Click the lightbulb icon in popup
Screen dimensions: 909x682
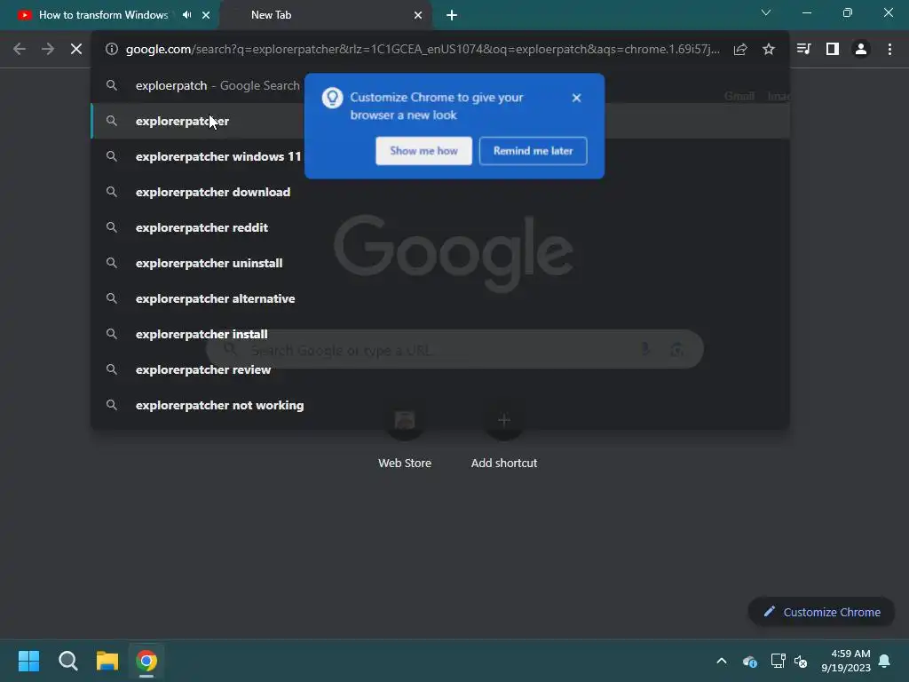332,98
